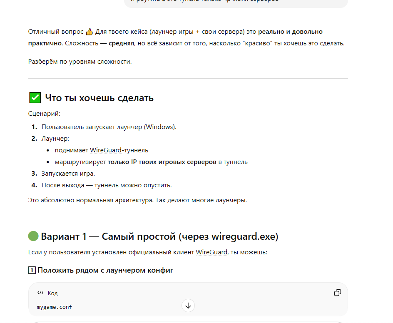Click the boxed number 1 icon

click(x=32, y=271)
